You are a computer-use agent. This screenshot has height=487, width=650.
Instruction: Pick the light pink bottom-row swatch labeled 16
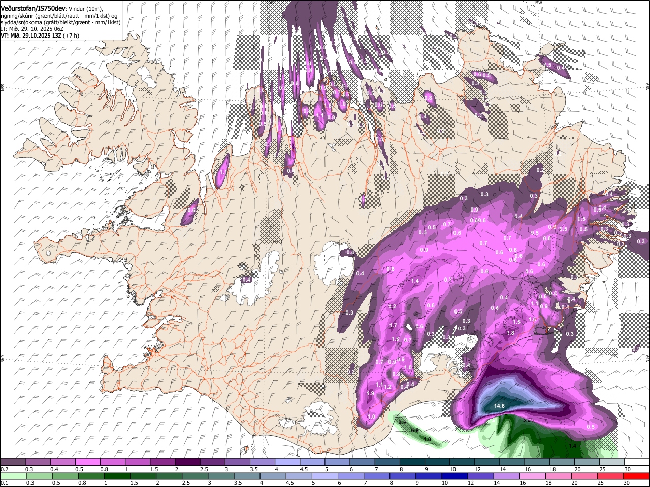pyautogui.click(x=532, y=476)
